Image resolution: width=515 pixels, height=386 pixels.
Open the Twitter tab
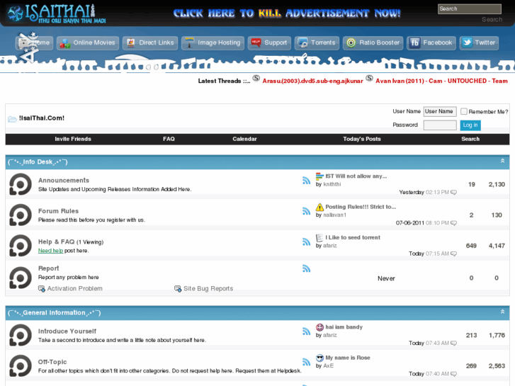pyautogui.click(x=479, y=43)
